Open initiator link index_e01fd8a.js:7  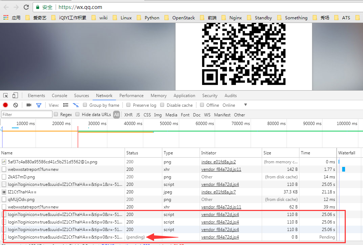[219, 192]
